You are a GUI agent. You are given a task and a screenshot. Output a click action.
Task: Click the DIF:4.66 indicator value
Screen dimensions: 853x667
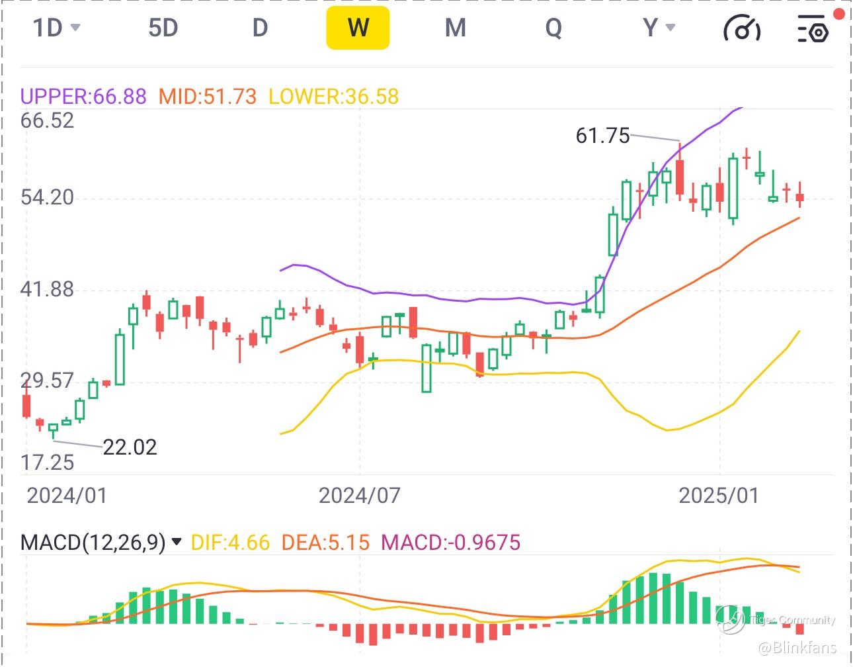230,543
